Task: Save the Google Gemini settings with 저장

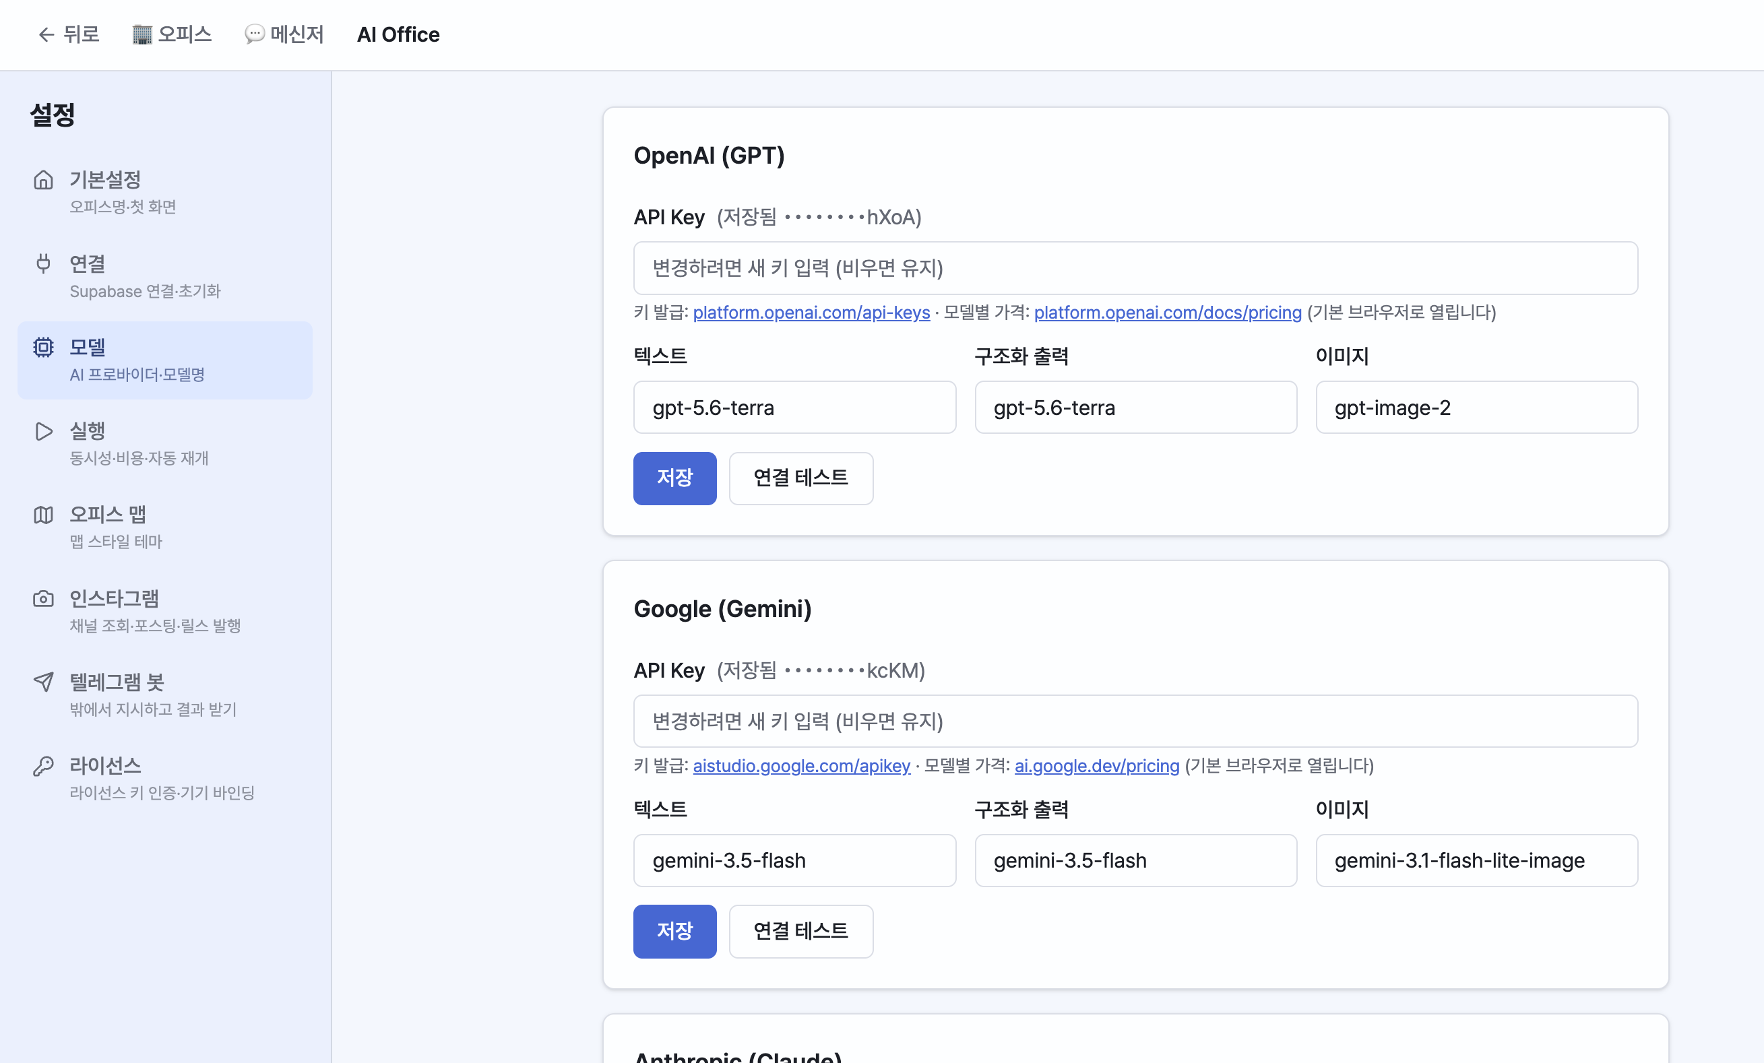Action: tap(674, 931)
